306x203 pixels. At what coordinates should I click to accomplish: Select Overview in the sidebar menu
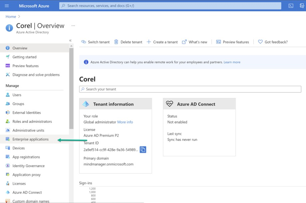[35, 48]
